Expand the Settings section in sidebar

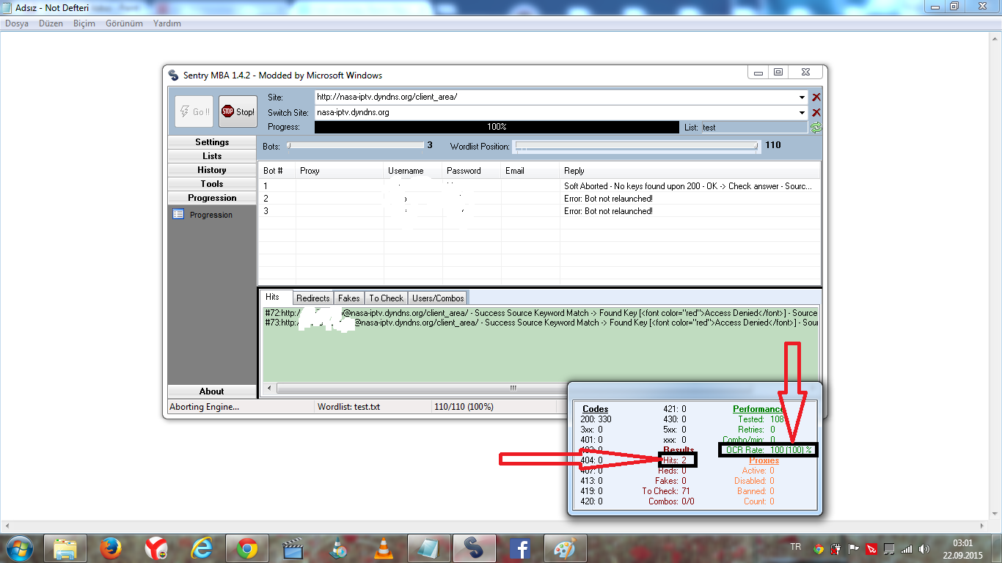pyautogui.click(x=212, y=142)
